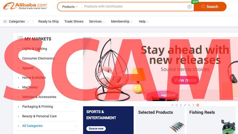
Task: Select the fourth carousel indicator dot
Action: click(185, 105)
